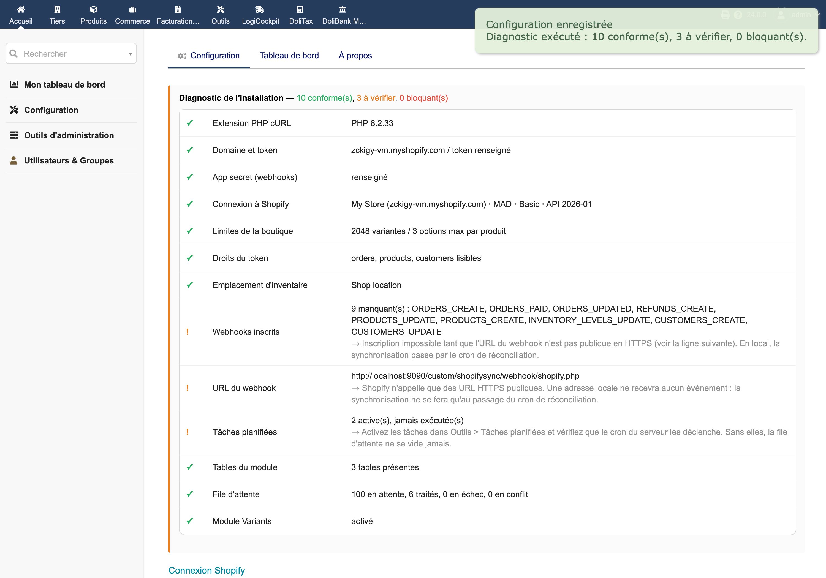Viewport: 826px width, 578px height.
Task: Open the DoliBank bank building icon
Action: coord(343,9)
